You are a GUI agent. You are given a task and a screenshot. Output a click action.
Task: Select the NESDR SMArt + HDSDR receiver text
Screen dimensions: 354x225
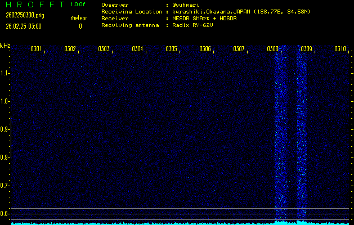pyautogui.click(x=206, y=18)
